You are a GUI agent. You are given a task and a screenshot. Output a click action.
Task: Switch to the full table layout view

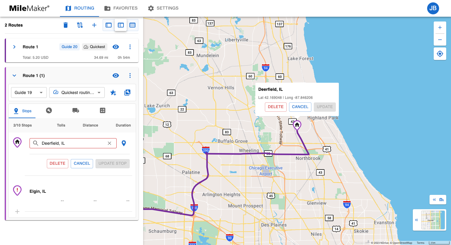(132, 25)
